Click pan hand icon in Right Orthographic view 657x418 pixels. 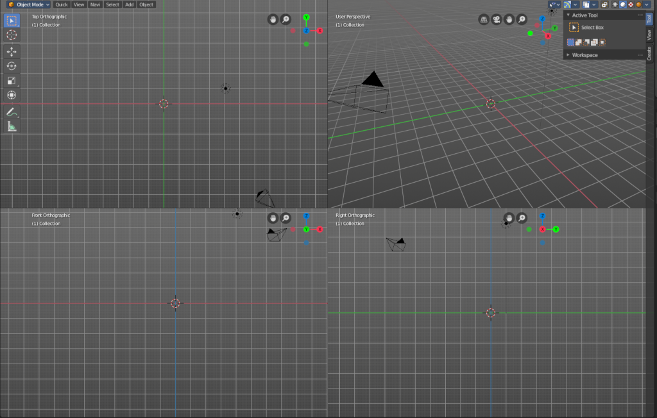pyautogui.click(x=509, y=218)
